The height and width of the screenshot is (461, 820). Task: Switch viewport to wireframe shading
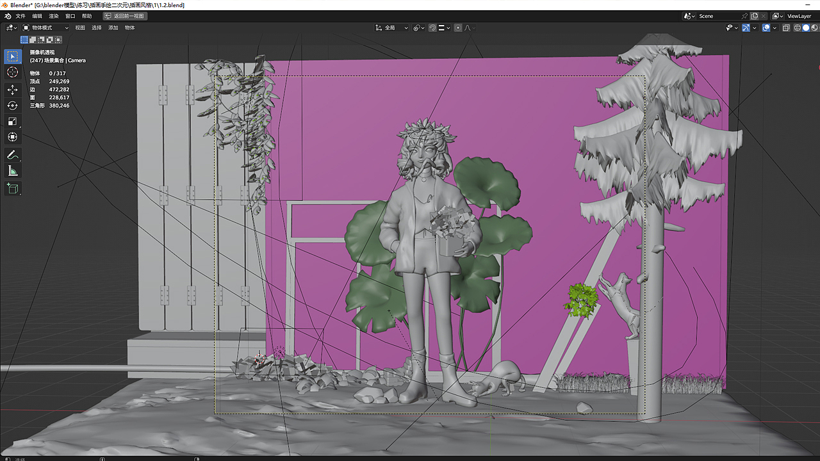[797, 28]
